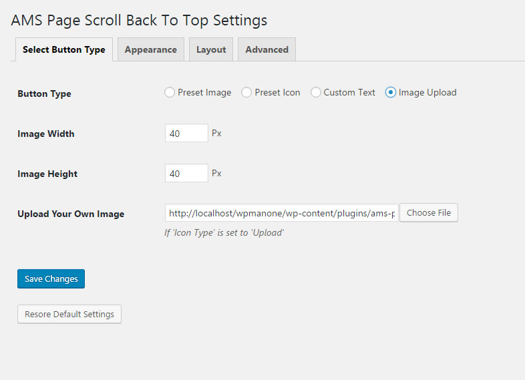
Task: Click the hint text about 'Icon Type'
Action: pyautogui.click(x=224, y=232)
